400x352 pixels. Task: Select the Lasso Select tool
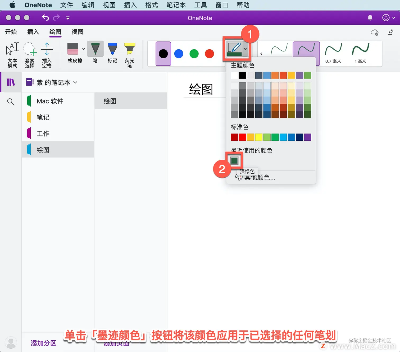click(30, 55)
